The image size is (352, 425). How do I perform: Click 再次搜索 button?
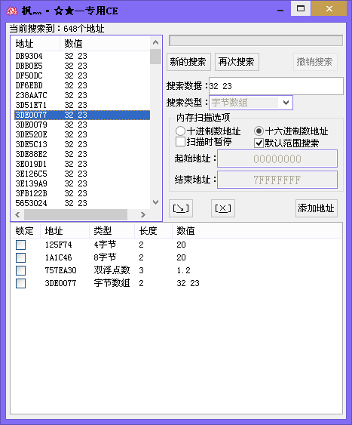[237, 62]
